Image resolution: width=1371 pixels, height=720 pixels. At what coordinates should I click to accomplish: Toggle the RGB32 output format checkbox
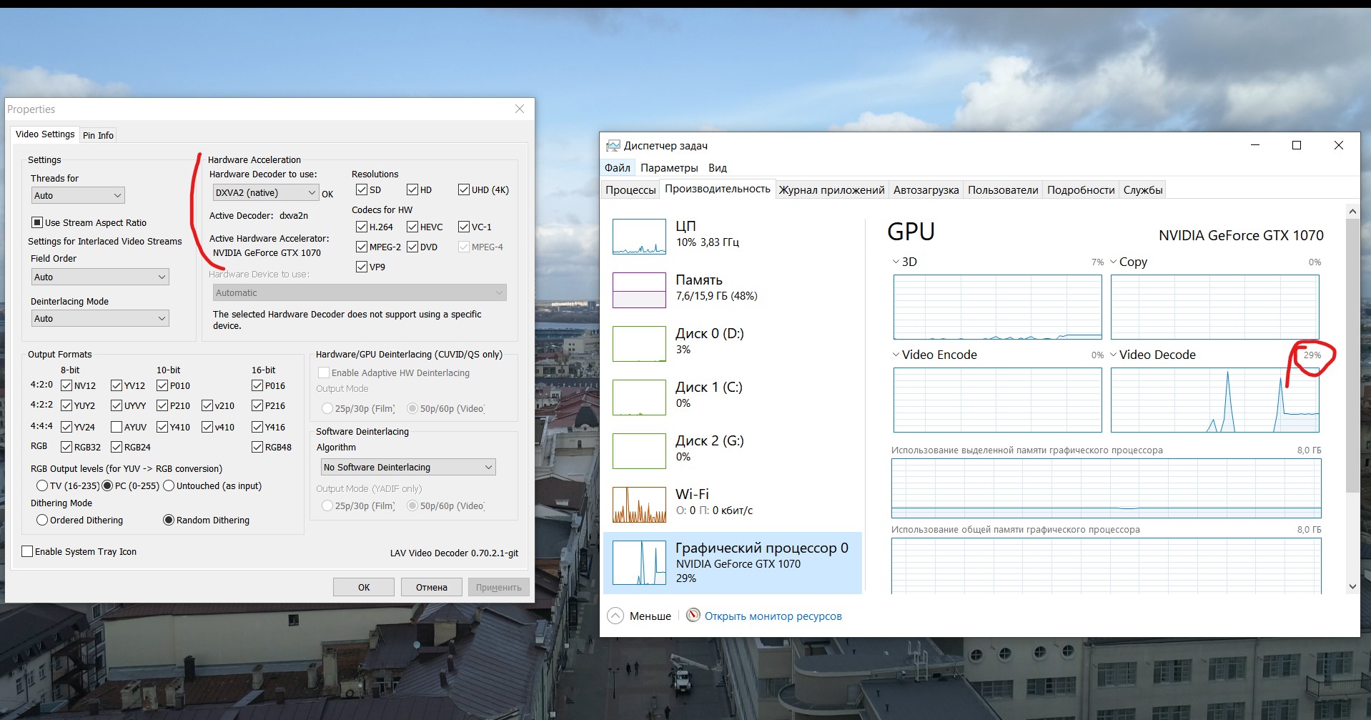pyautogui.click(x=66, y=447)
